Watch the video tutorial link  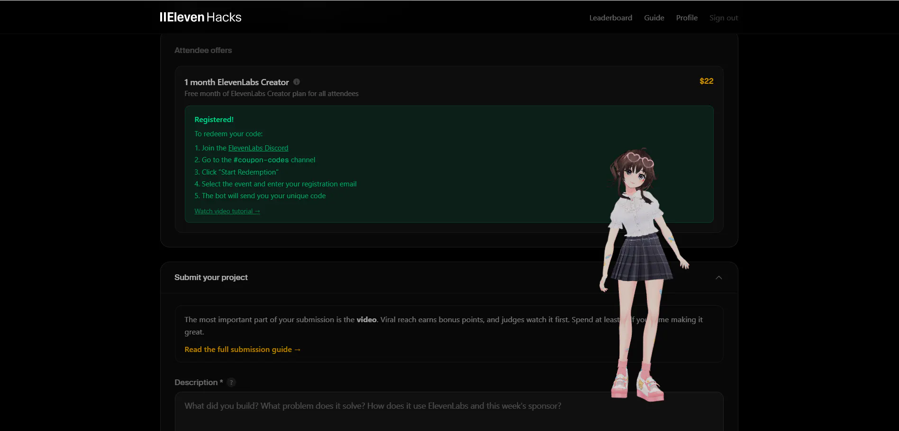coord(227,211)
